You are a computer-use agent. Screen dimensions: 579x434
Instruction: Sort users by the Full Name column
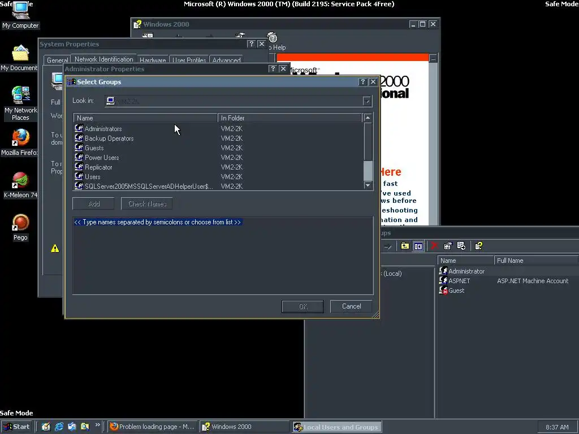click(x=537, y=261)
